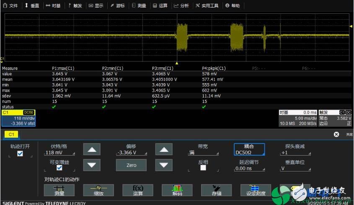Click the 测量 (Measure) action icon button
The height and width of the screenshot is (205, 354).
click(59, 190)
